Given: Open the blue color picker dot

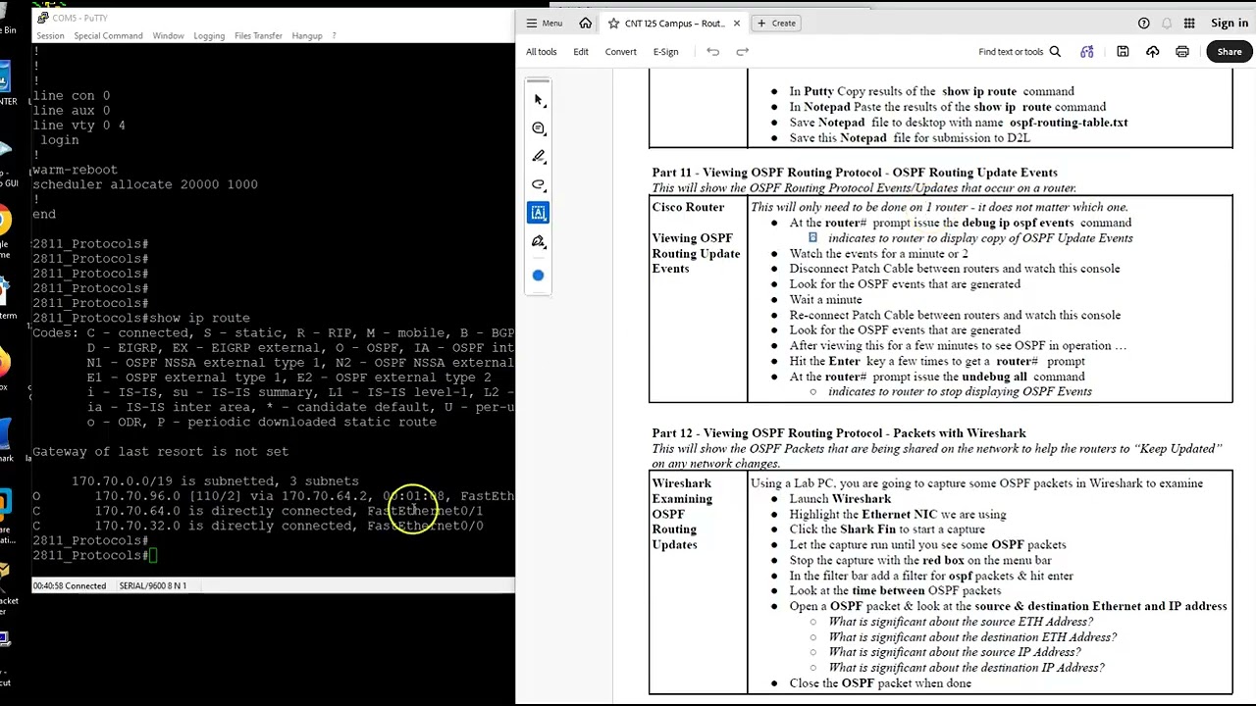Looking at the screenshot, I should pyautogui.click(x=538, y=276).
